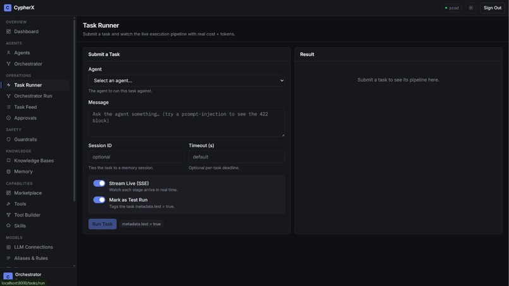Screen dimensions: 509x286
Task: Toggle the theme with the sun icon
Action: 470,8
